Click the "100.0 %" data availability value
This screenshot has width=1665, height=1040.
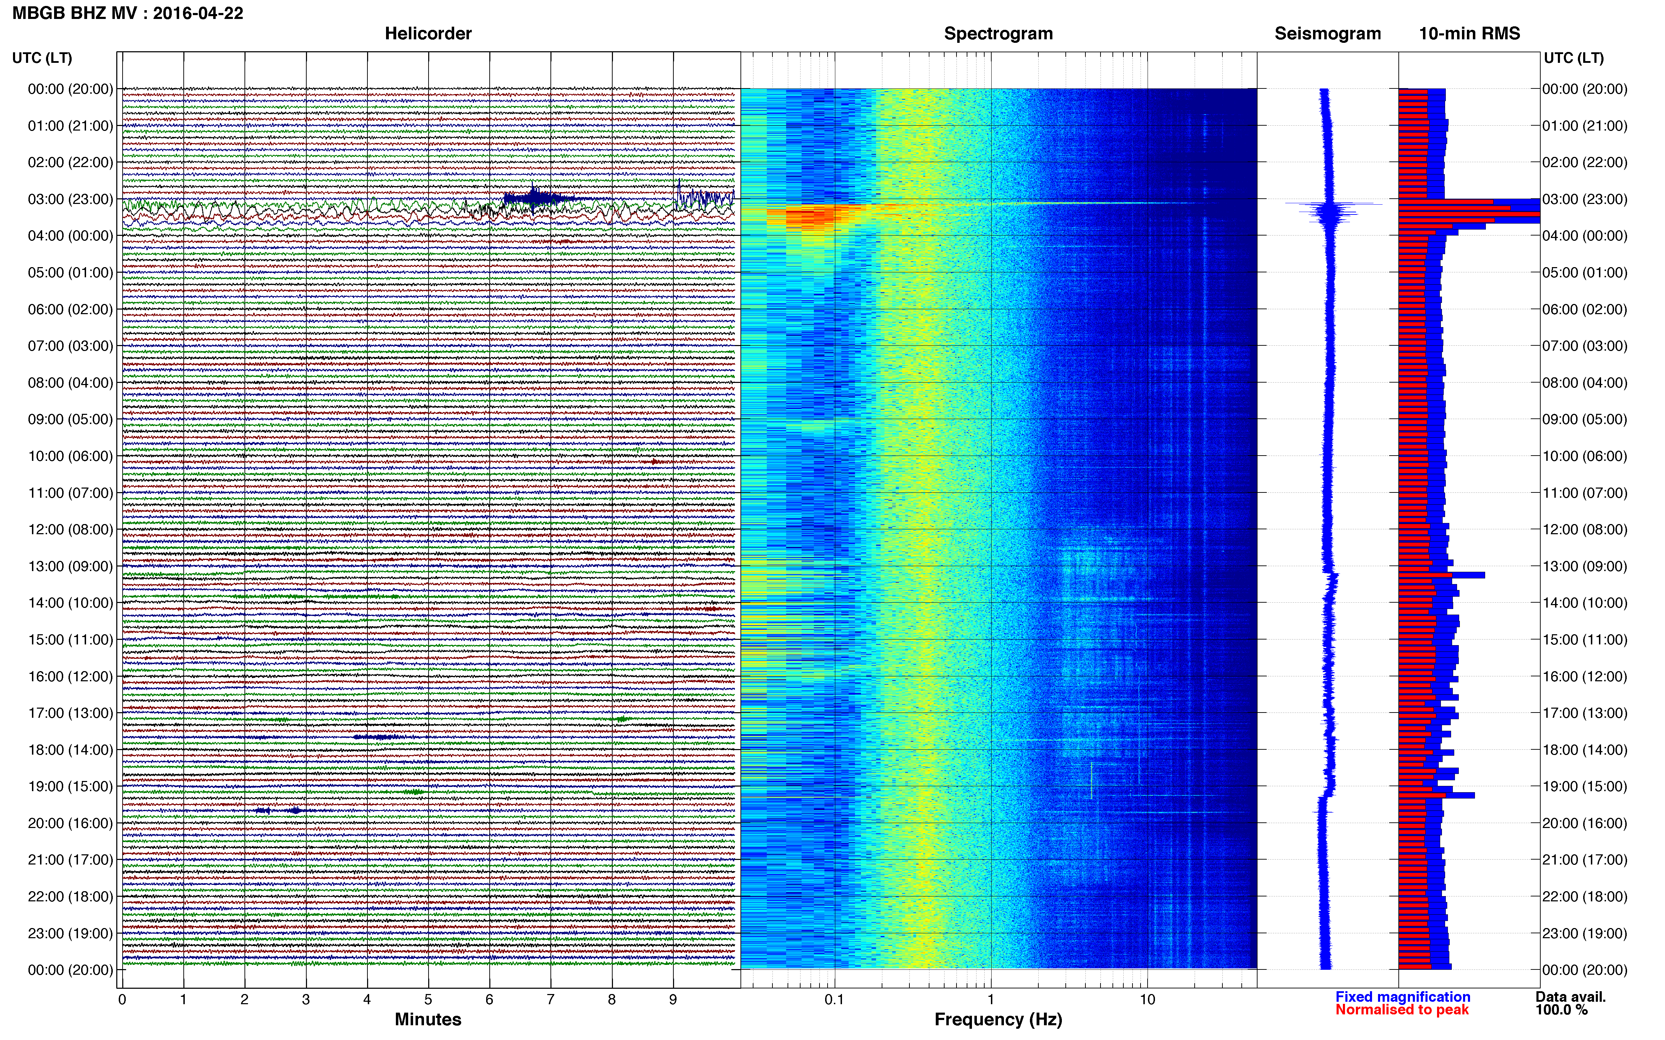point(1562,1010)
